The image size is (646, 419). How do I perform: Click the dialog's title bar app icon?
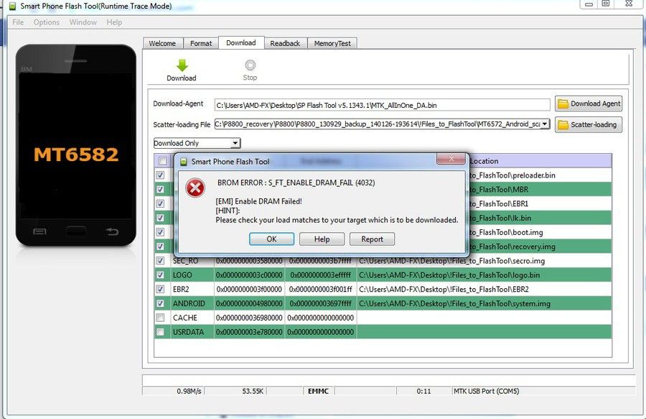coord(184,162)
